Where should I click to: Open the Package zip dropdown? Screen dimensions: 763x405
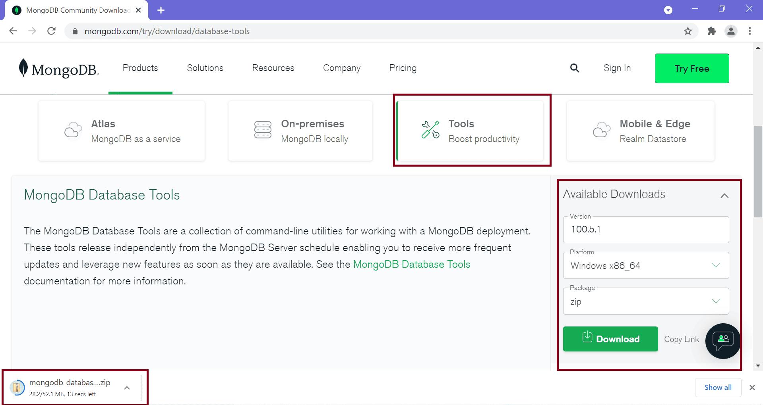[646, 301]
